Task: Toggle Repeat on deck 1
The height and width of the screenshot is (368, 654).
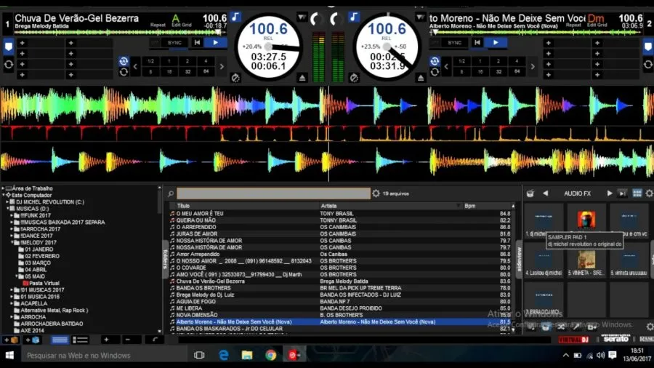Action: click(158, 25)
